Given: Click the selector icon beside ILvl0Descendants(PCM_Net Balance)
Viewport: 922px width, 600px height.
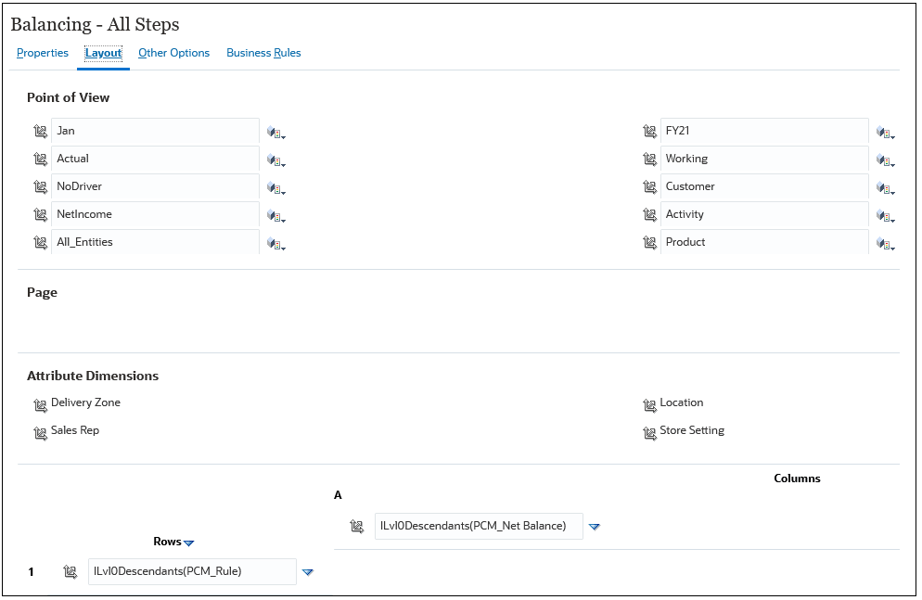Looking at the screenshot, I should [357, 526].
